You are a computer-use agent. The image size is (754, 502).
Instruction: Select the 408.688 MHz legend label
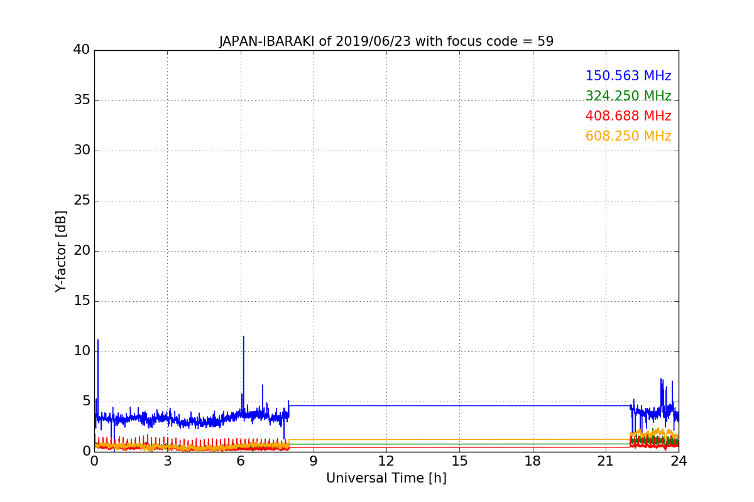coord(628,116)
